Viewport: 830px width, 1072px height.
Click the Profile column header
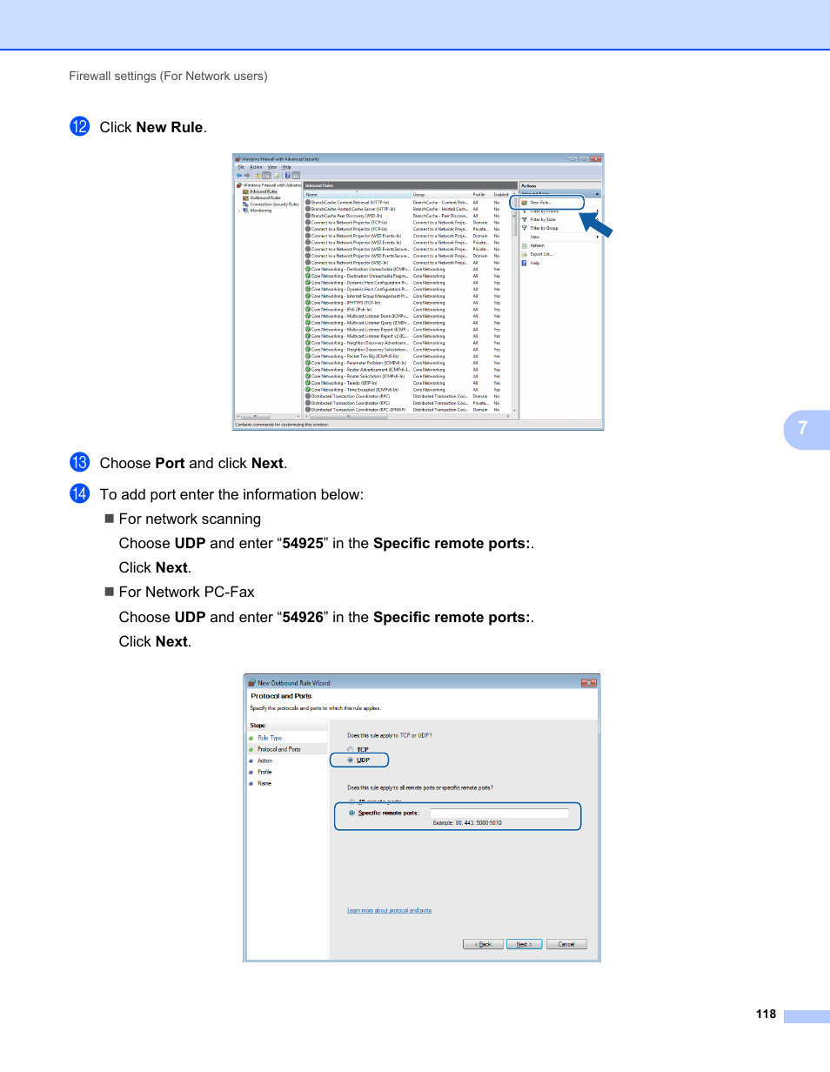[481, 195]
